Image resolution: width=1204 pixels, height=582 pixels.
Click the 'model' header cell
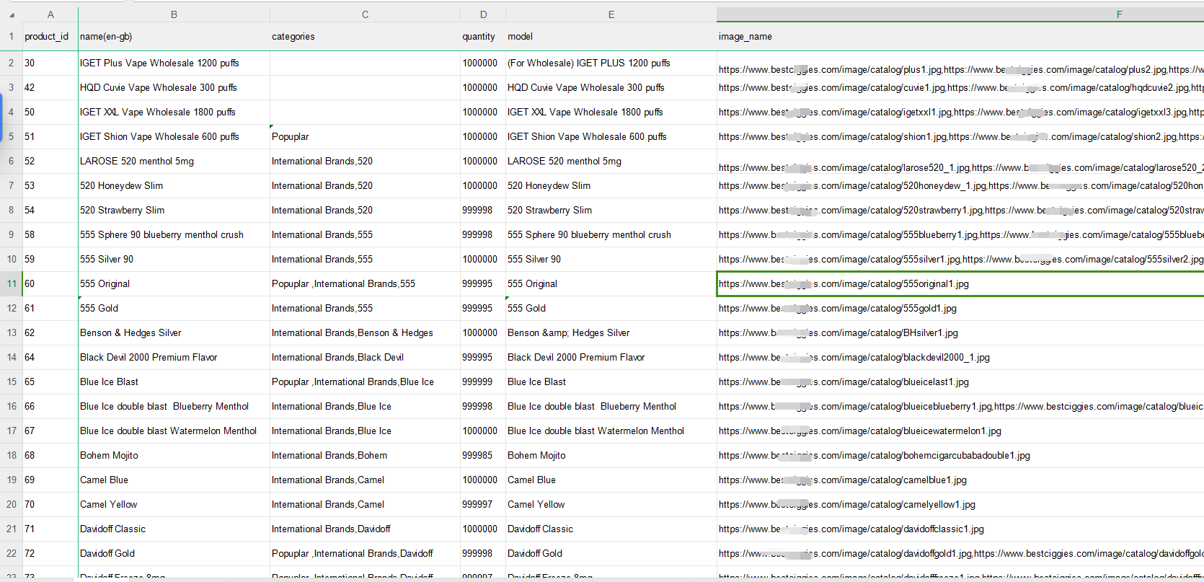click(611, 36)
